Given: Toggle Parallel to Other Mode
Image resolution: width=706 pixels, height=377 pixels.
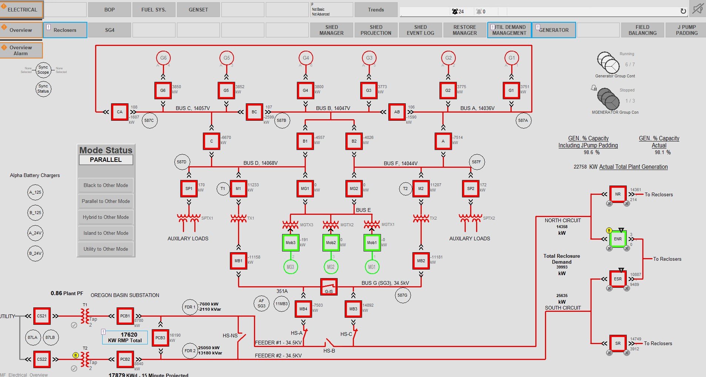Looking at the screenshot, I should coord(106,201).
